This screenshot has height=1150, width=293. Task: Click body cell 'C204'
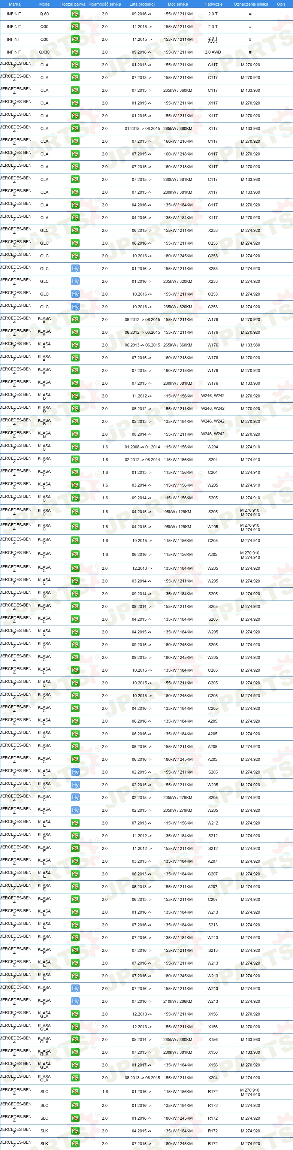(x=213, y=472)
